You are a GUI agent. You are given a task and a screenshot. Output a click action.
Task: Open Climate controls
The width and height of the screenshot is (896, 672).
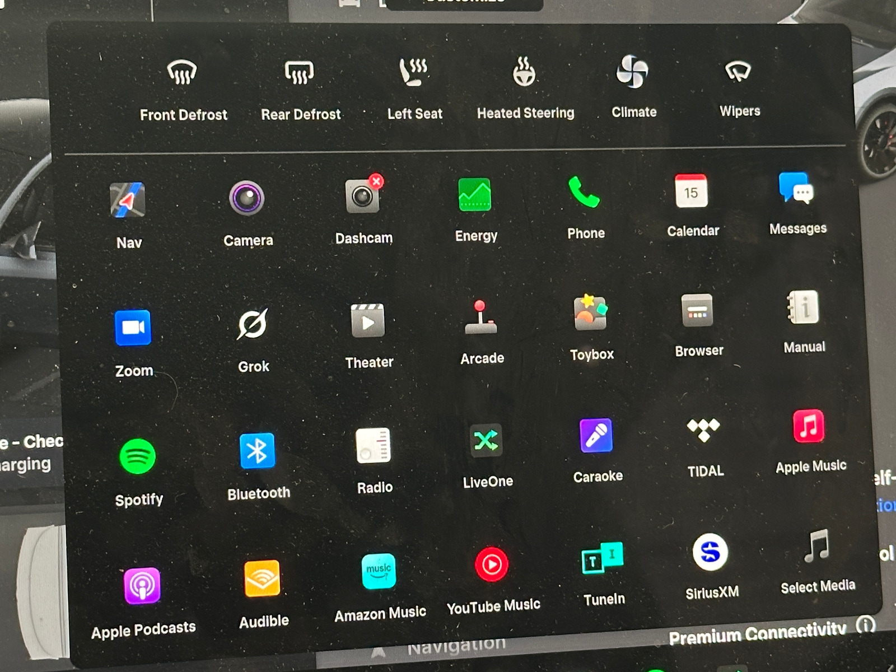[632, 72]
